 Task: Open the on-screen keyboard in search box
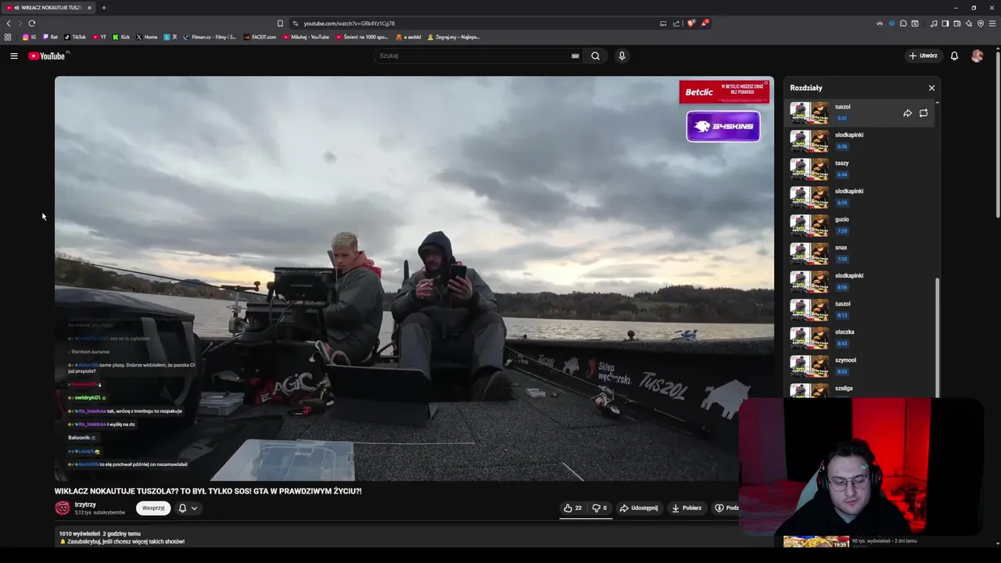[575, 56]
